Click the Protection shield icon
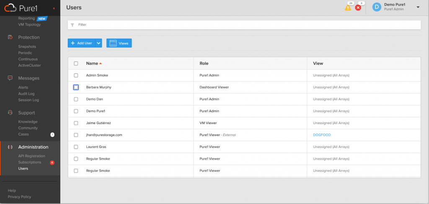 (10, 37)
